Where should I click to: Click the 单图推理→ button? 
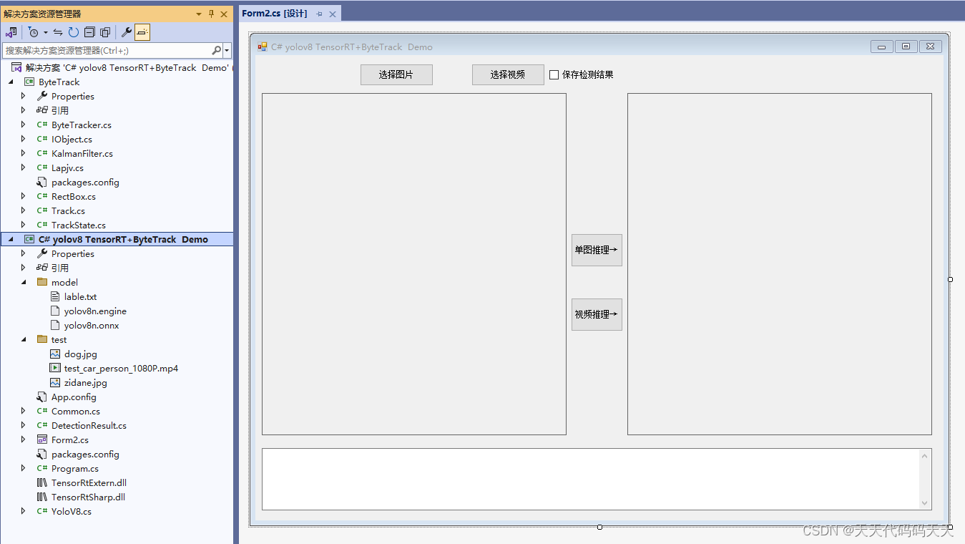[x=596, y=250]
